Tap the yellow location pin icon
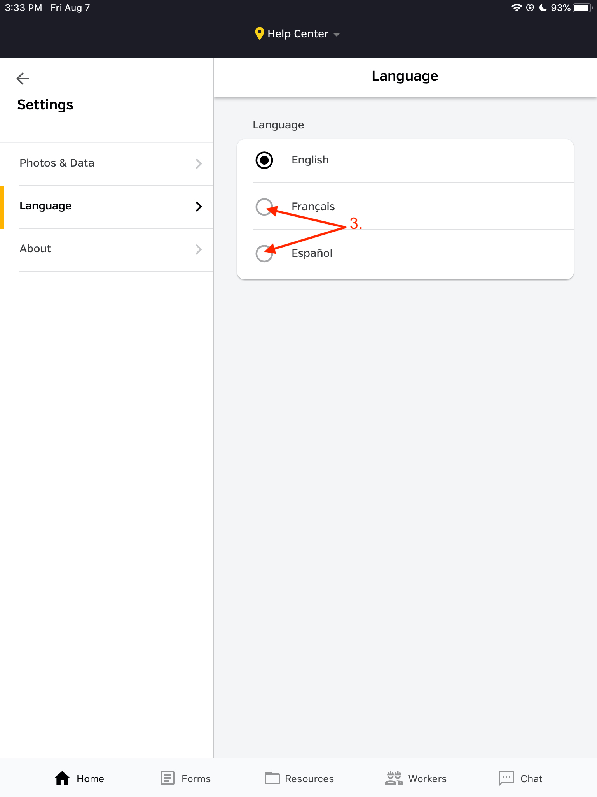 [259, 33]
